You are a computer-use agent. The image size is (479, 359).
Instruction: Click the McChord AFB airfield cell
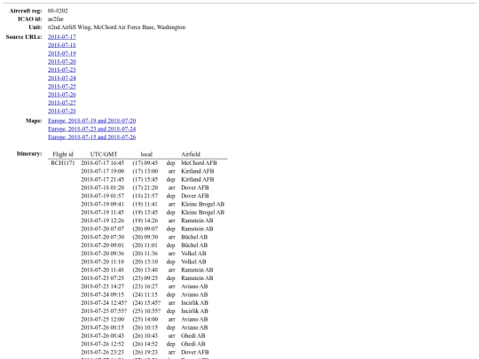coord(199,163)
